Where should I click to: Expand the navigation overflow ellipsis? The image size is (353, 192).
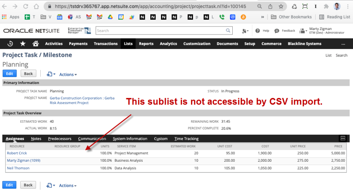coord(343,44)
